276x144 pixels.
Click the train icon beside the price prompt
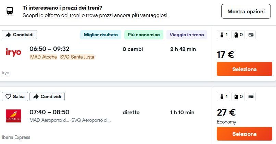coord(10,11)
